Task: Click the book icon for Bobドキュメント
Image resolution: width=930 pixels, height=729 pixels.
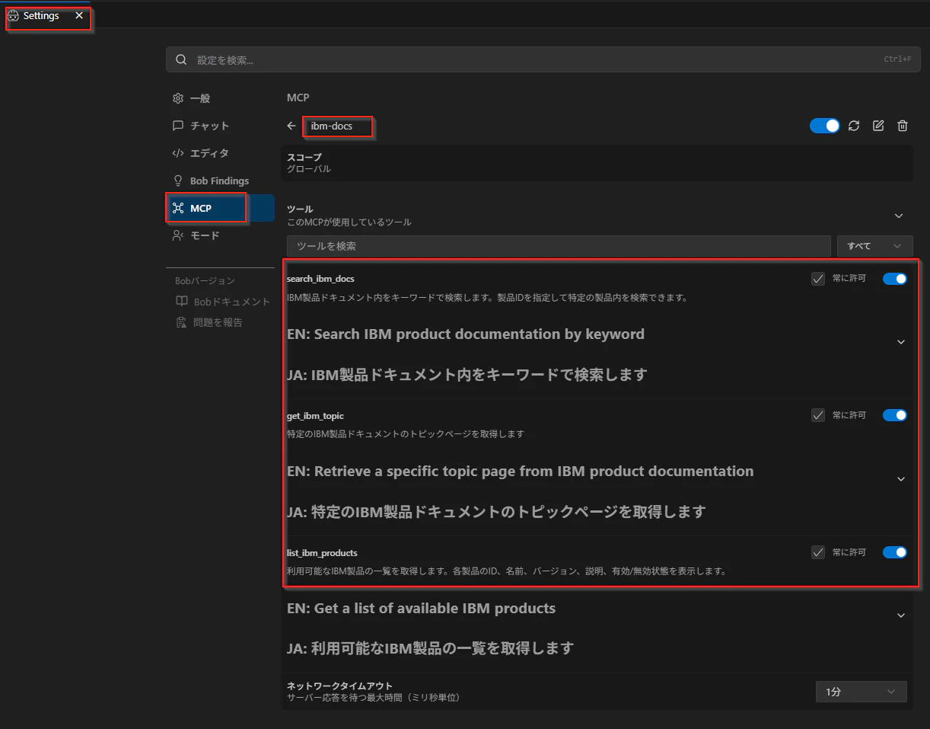Action: 182,302
